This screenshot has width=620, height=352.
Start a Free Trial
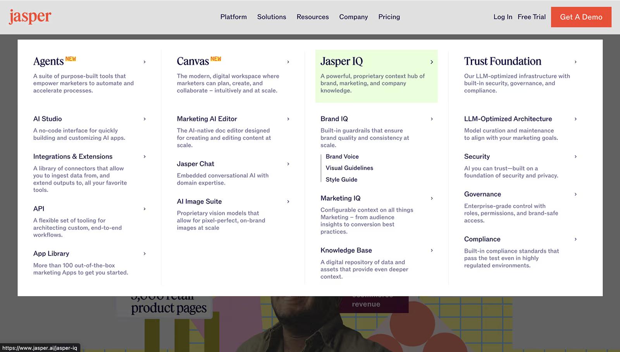pos(532,17)
